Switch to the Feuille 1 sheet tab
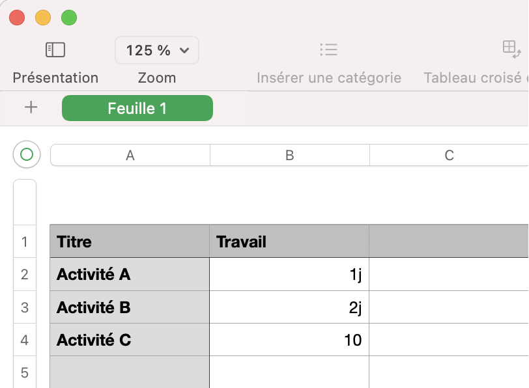Image resolution: width=529 pixels, height=388 pixels. (137, 108)
